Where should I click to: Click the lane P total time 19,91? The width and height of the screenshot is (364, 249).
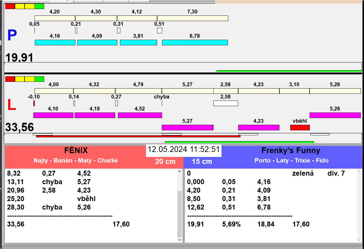coord(19,58)
